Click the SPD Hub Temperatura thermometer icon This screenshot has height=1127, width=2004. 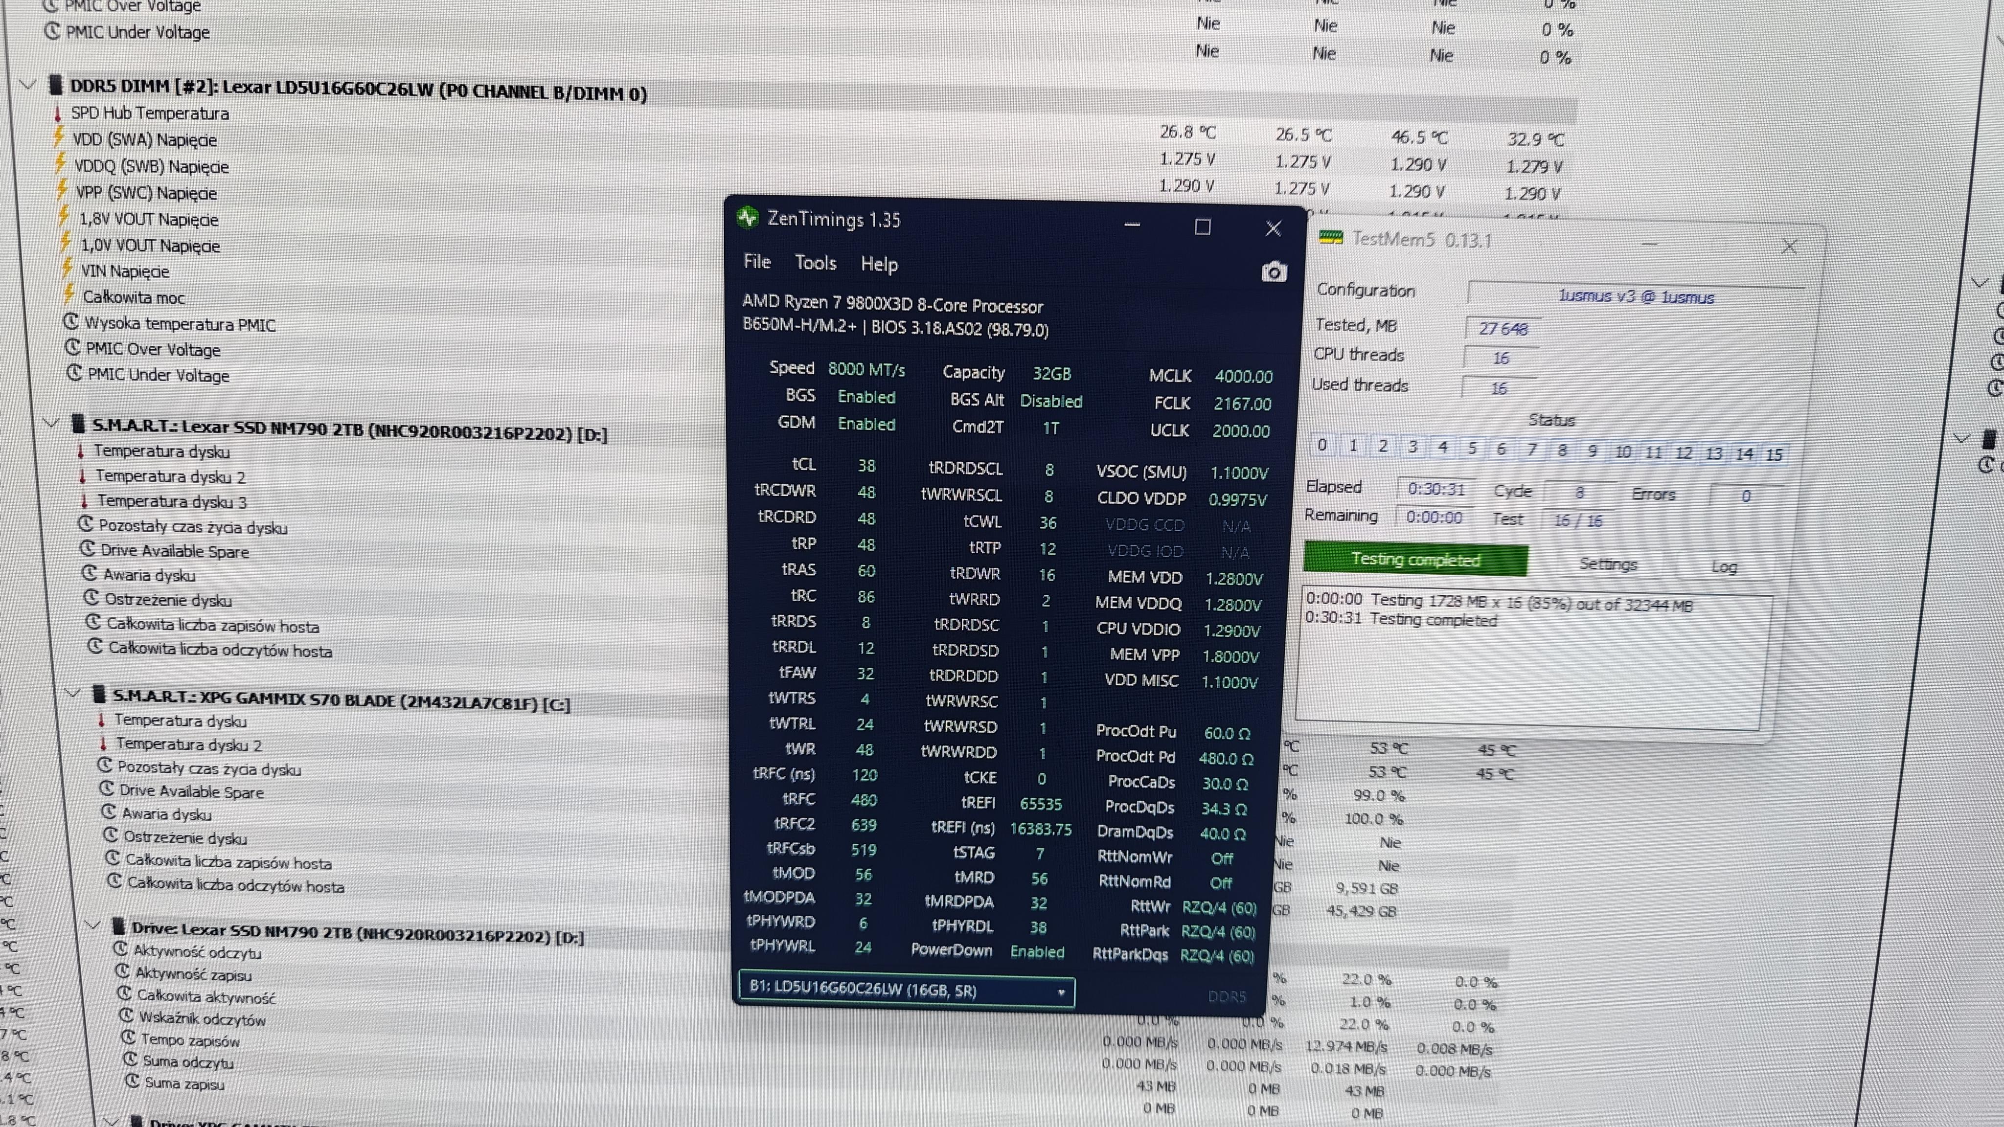[x=57, y=113]
